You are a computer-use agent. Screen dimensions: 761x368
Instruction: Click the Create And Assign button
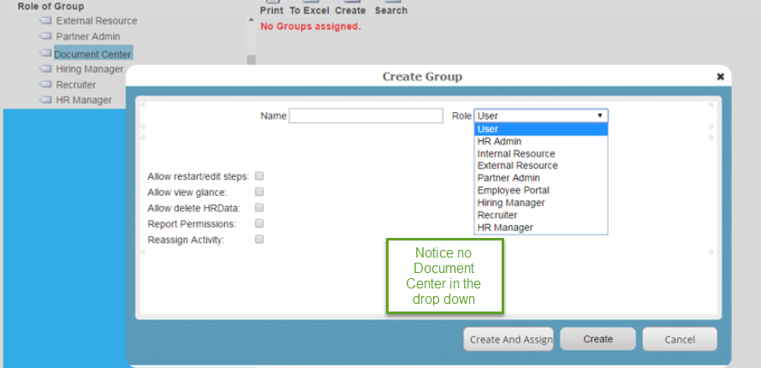coord(508,340)
